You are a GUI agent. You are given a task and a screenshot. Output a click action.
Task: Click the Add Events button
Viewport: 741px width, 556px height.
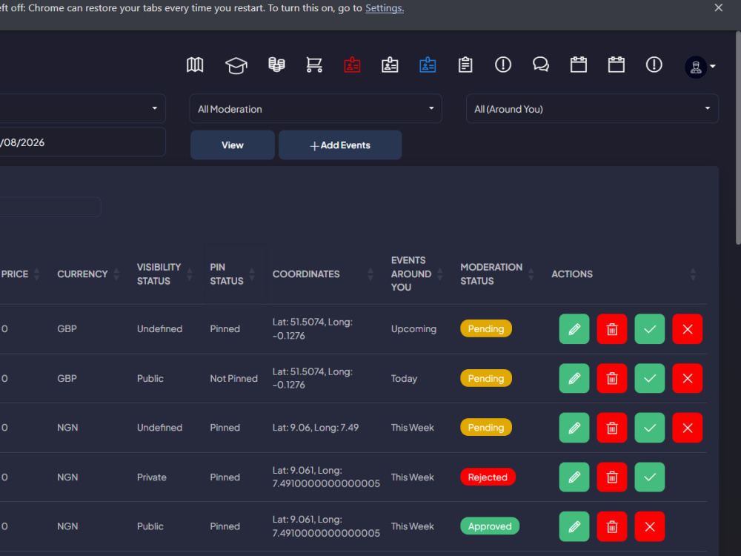click(340, 145)
